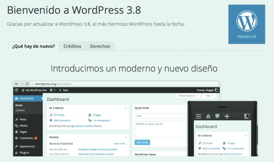The image size is (274, 162).
Task: Click My WordPress Site in admin bar
Action: coord(36,90)
